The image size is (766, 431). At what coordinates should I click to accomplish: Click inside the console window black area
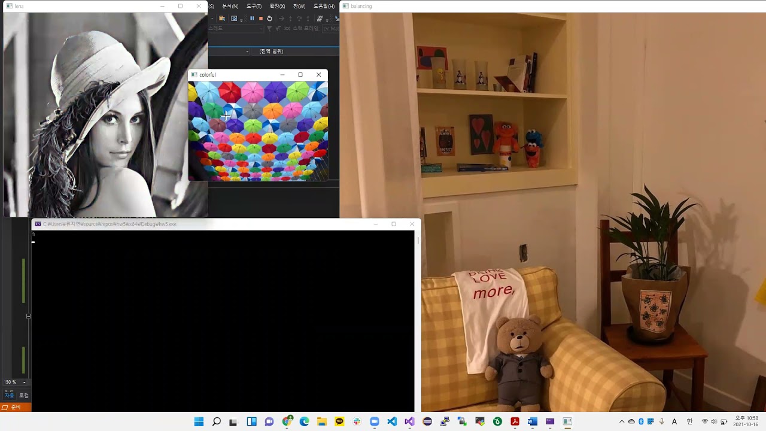pyautogui.click(x=223, y=321)
